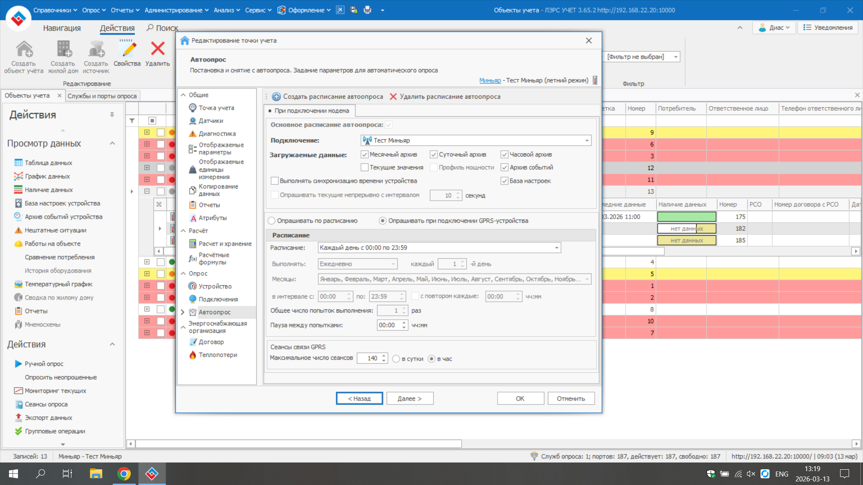Click the printer icon in top toolbar
This screenshot has height=485, width=863.
click(x=368, y=10)
